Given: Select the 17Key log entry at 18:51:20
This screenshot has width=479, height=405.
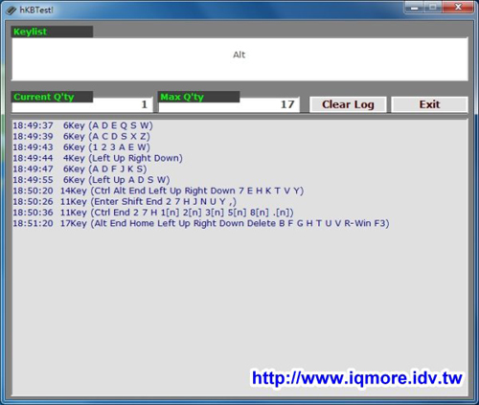Looking at the screenshot, I should [x=201, y=223].
